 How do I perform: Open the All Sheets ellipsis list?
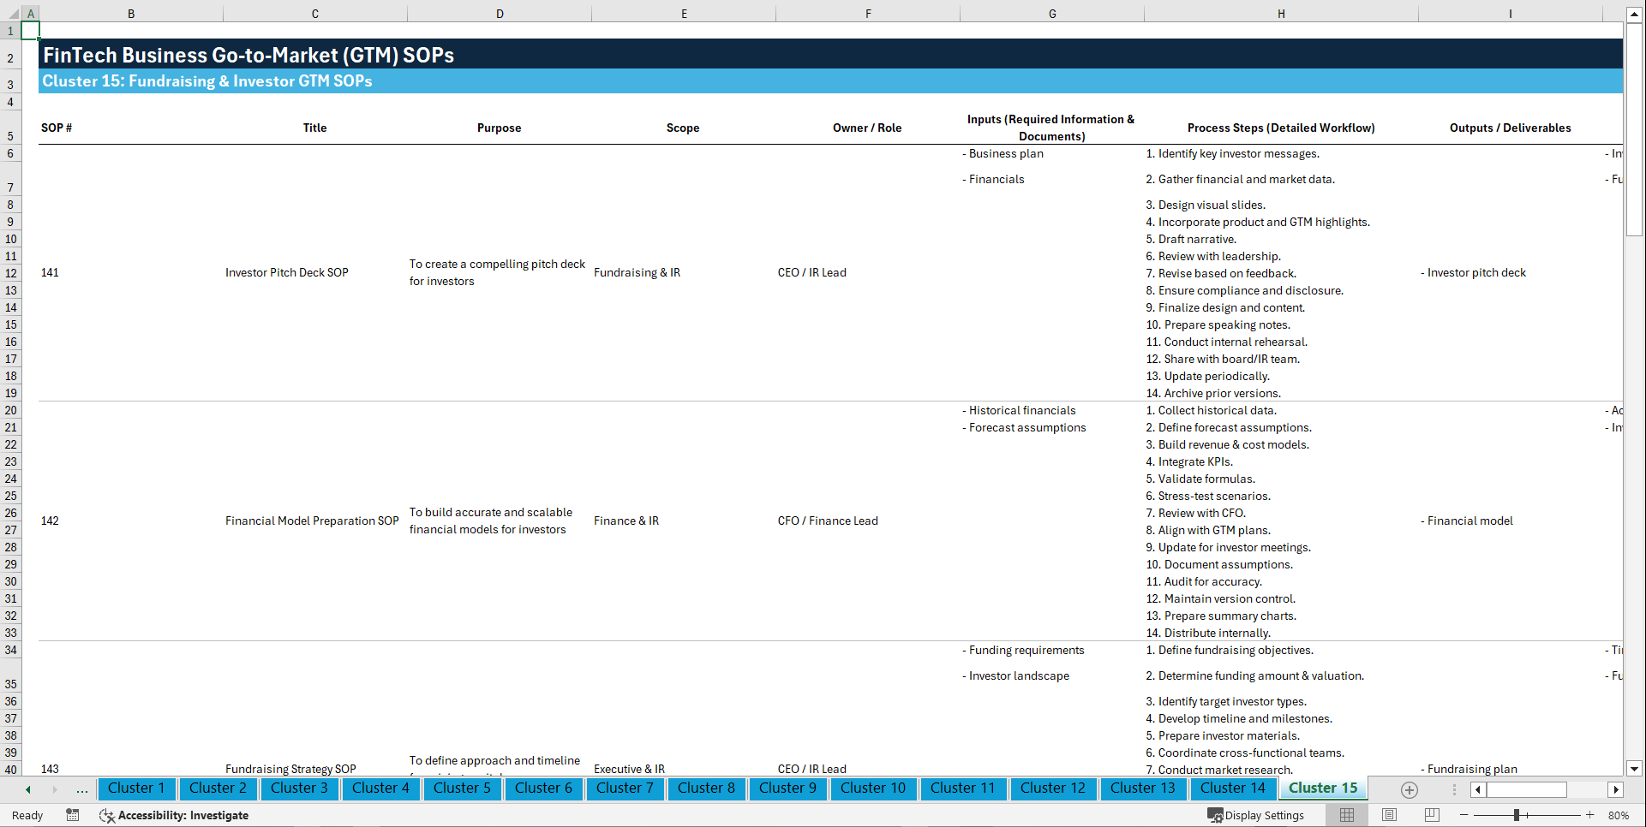click(82, 789)
